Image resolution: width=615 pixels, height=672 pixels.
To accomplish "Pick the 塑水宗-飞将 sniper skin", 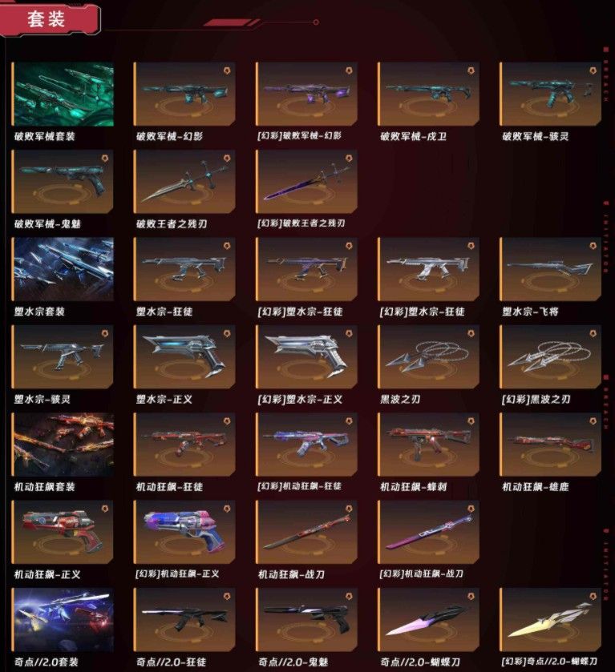I will click(x=550, y=269).
